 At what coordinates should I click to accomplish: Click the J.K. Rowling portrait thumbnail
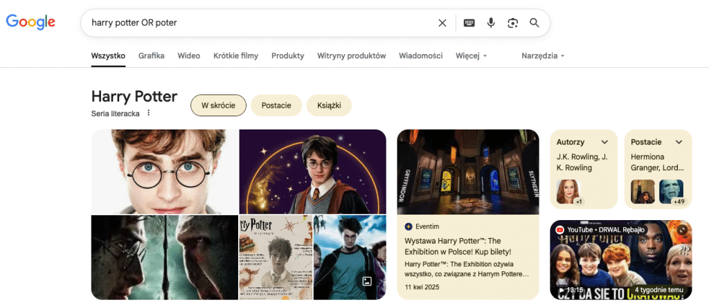click(569, 192)
